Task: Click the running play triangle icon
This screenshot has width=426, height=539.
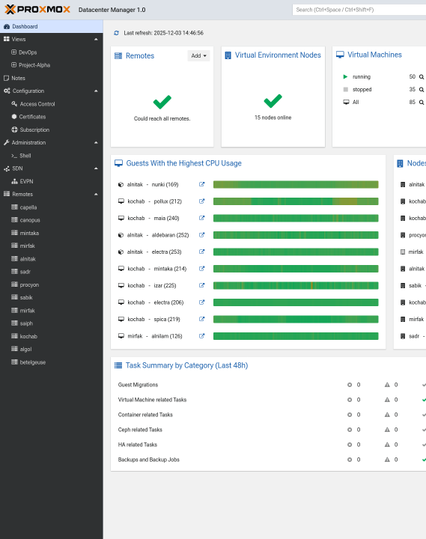Action: click(x=346, y=76)
